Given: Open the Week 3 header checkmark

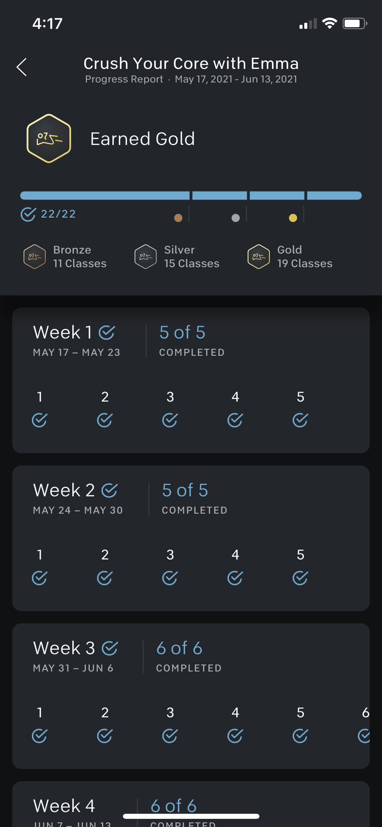Looking at the screenshot, I should pos(110,648).
